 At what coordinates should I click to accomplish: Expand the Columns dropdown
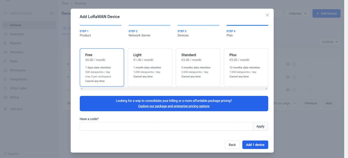tap(297, 14)
